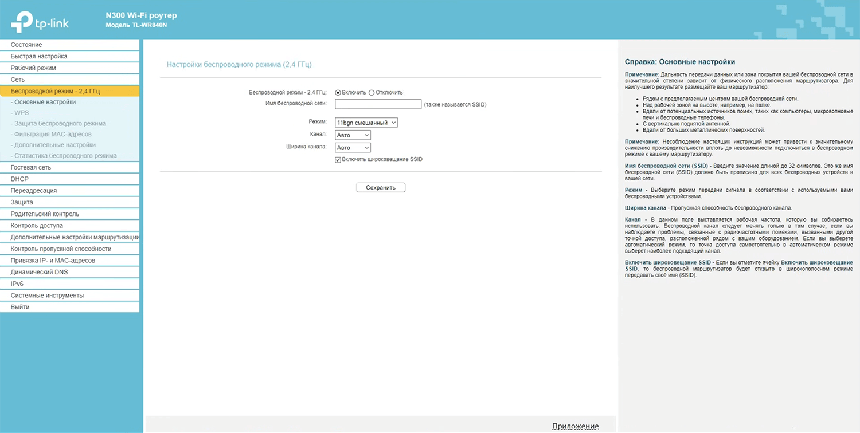Screen dimensions: 860x433
Task: Open Системные инструменты menu item
Action: click(x=47, y=296)
